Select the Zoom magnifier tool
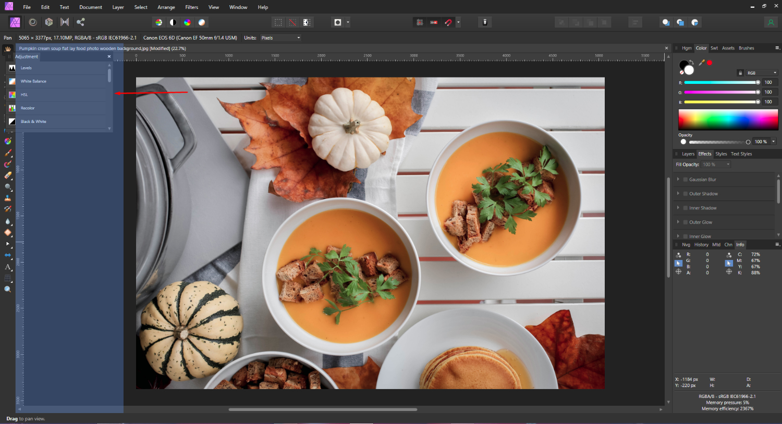Image resolution: width=782 pixels, height=424 pixels. (8, 289)
